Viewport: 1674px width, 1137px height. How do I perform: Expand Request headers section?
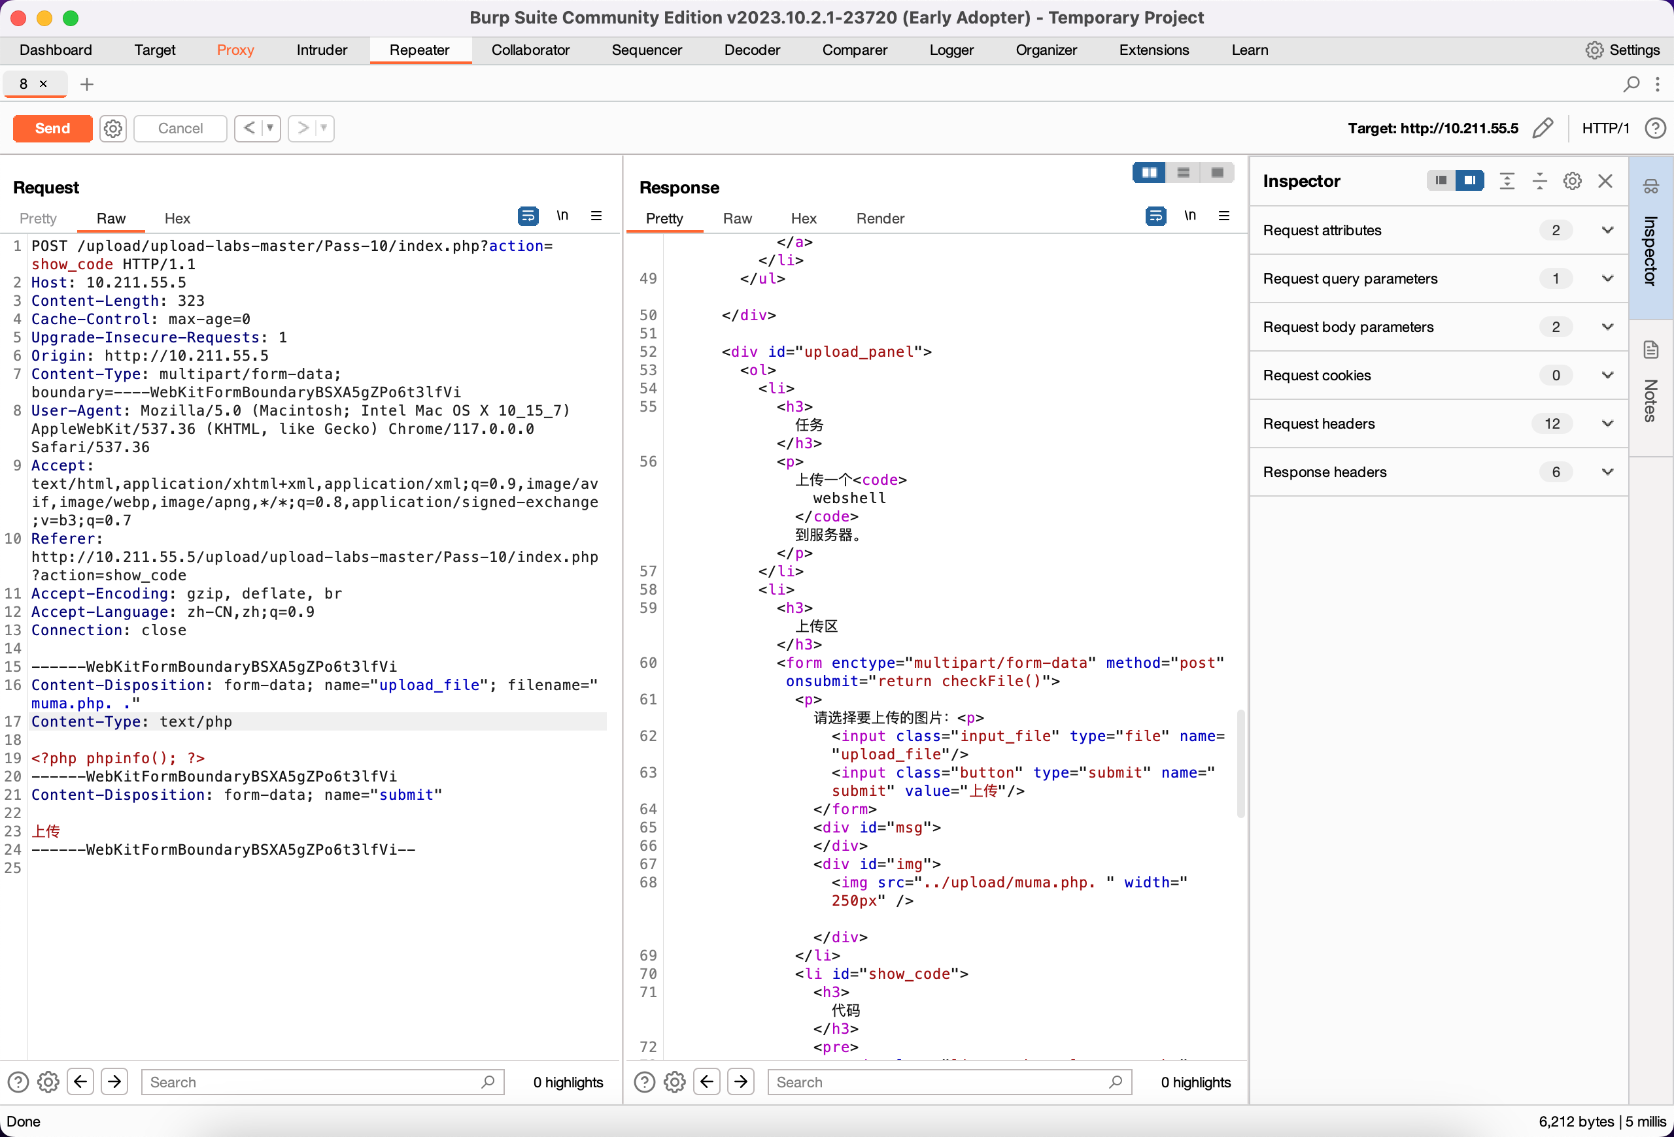click(1439, 423)
